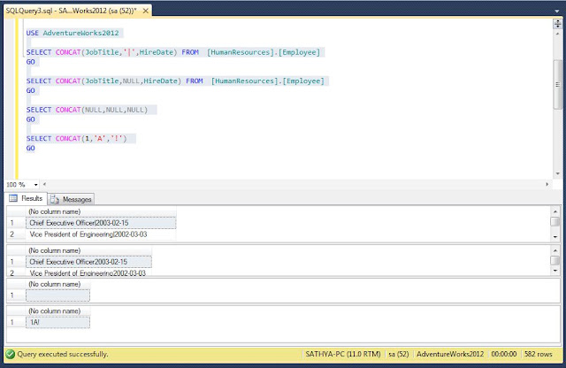Click the USE AdventureWorks2012 statement
This screenshot has width=566, height=368.
coord(73,33)
